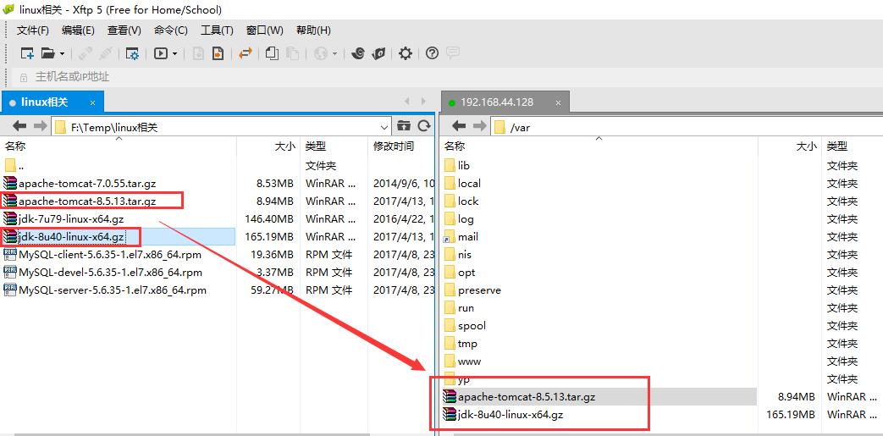Screen dimensions: 883x436
Task: Click the host name or IP address field
Action: 72,77
